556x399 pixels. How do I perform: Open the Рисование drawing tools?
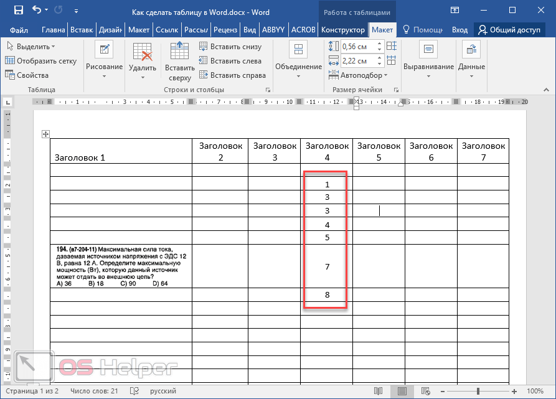pos(104,61)
